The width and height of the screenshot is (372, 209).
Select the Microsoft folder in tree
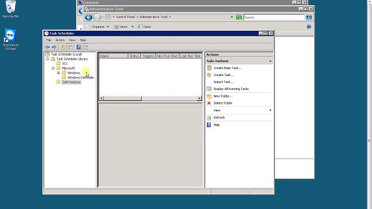coord(69,69)
